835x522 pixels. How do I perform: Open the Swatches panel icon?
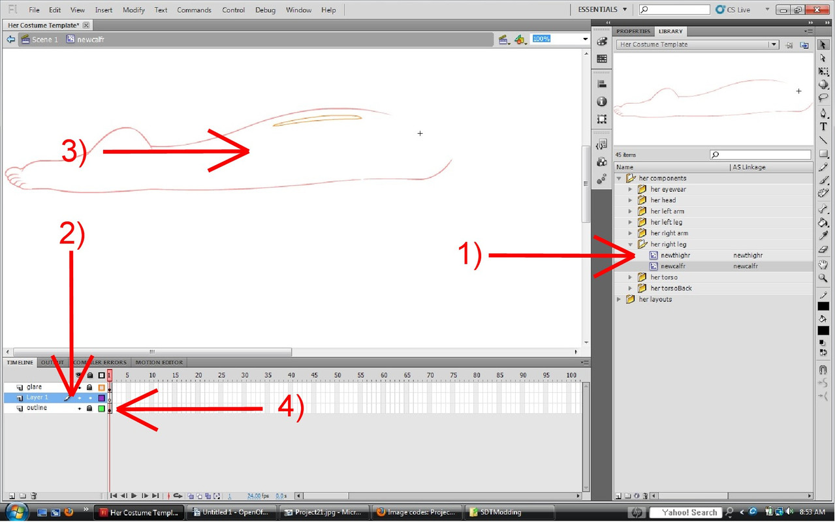[x=601, y=59]
